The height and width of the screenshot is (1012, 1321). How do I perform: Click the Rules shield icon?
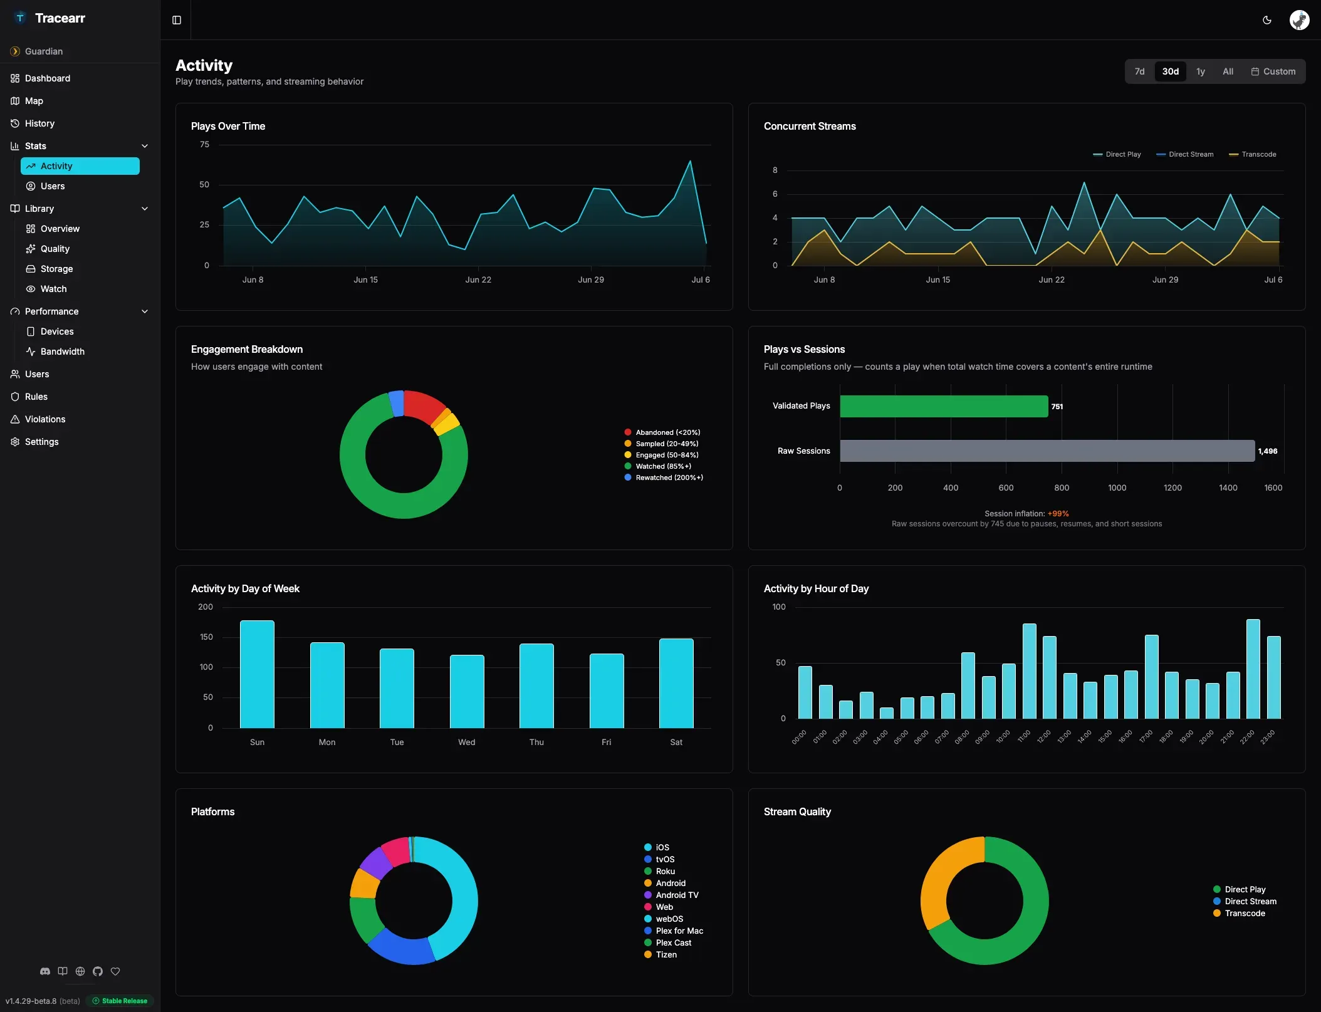tap(15, 397)
